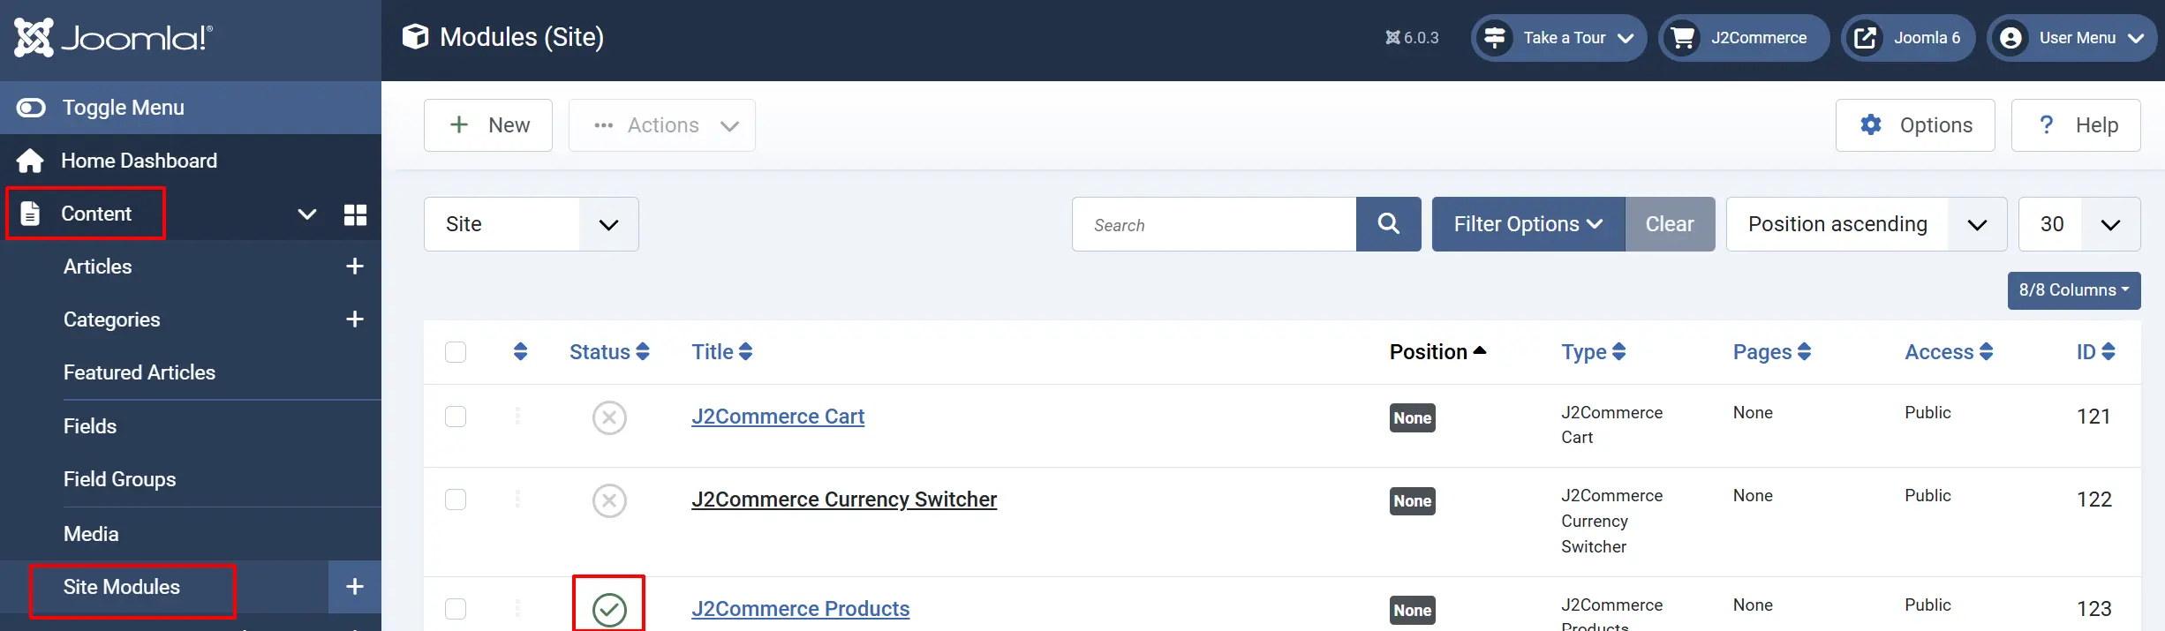2165x631 pixels.
Task: Open the list limit 30 dropdown
Action: point(2079,224)
